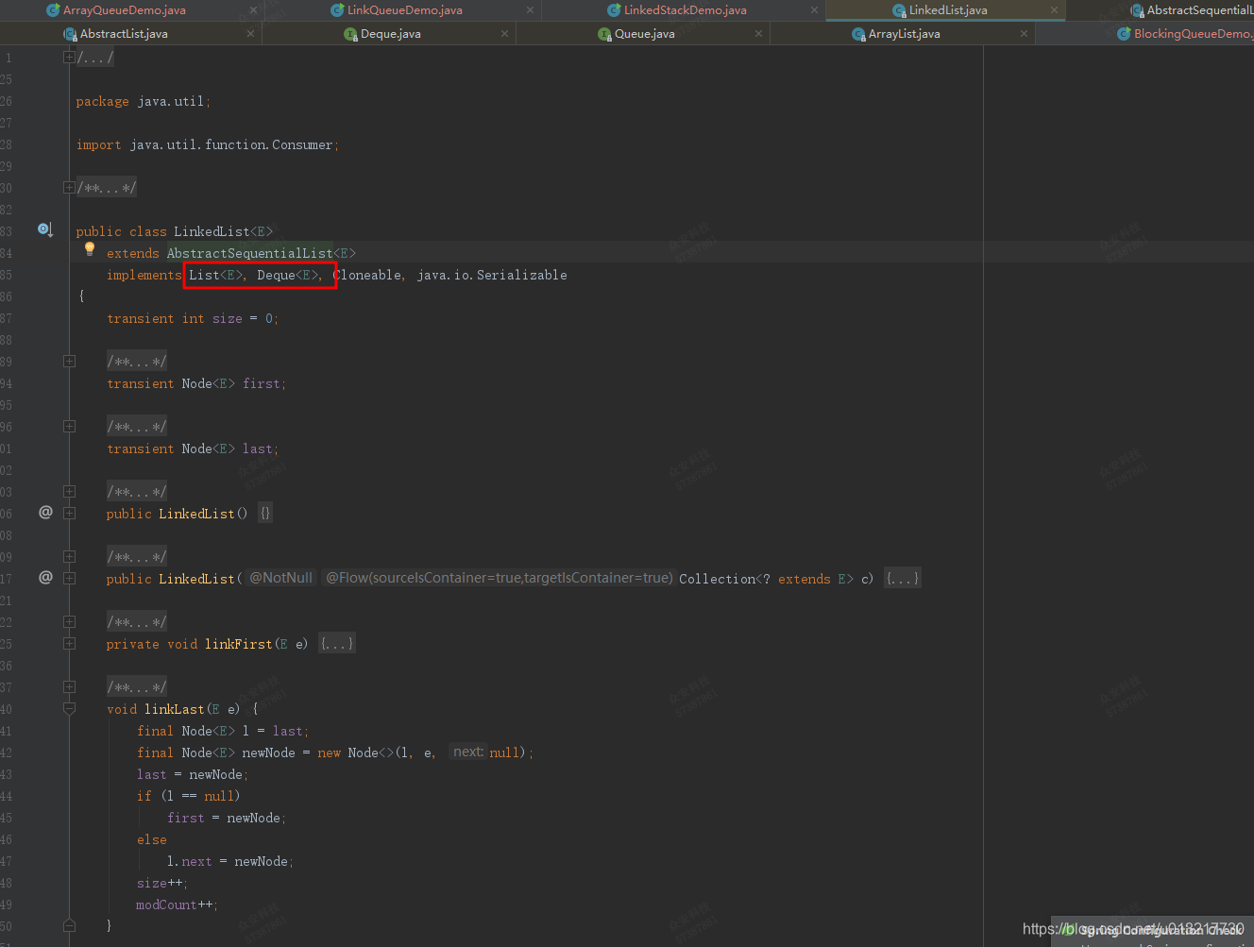Click the @ annotation gutter icon beside LinkedList() constructor
Image resolution: width=1254 pixels, height=947 pixels.
[45, 512]
